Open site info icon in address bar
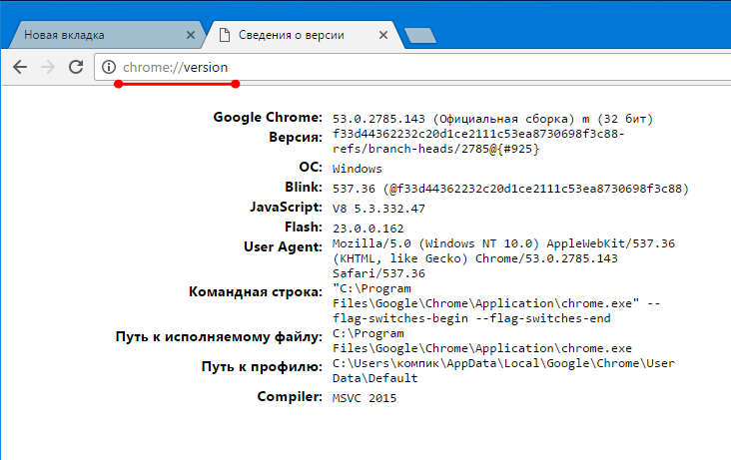 109,67
